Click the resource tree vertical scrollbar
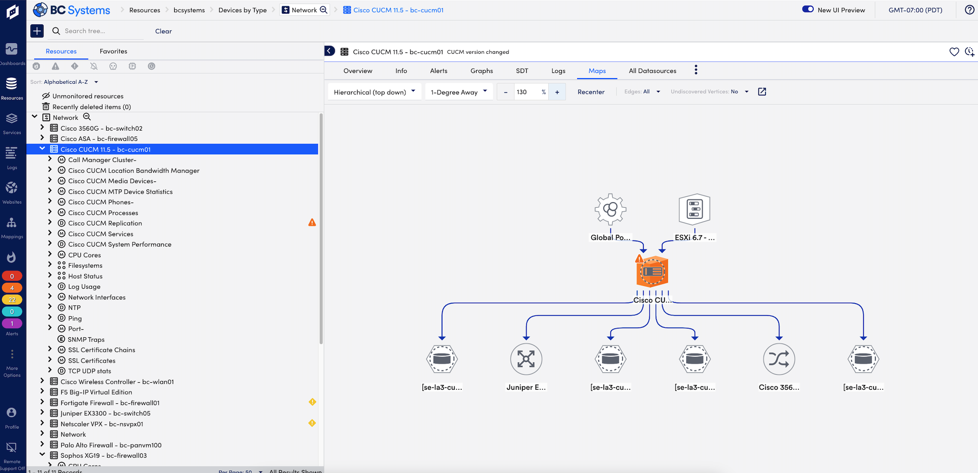Viewport: 978px width, 473px height. tap(321, 228)
